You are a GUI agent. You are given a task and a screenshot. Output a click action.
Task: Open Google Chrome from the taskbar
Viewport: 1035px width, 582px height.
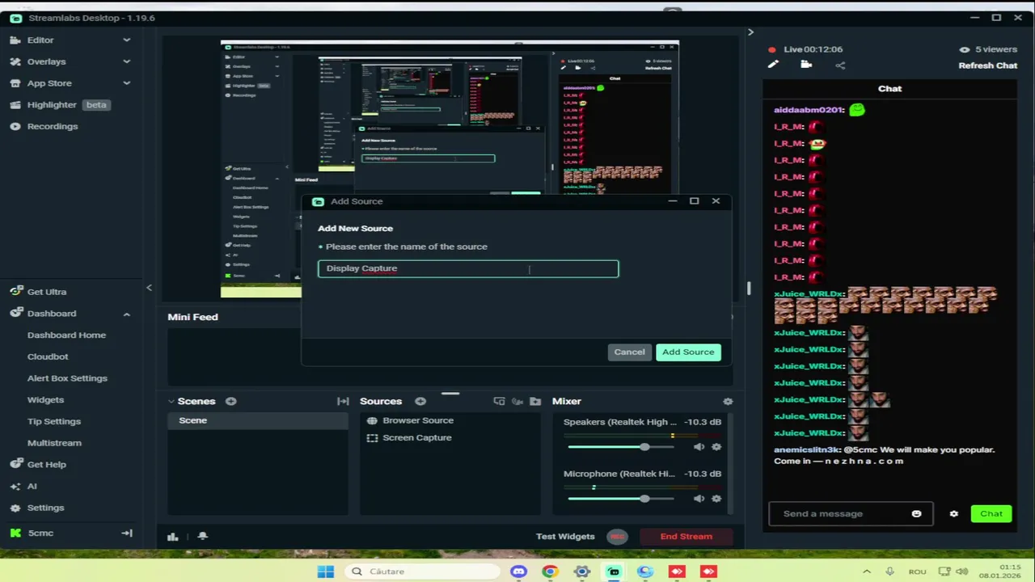(x=550, y=571)
